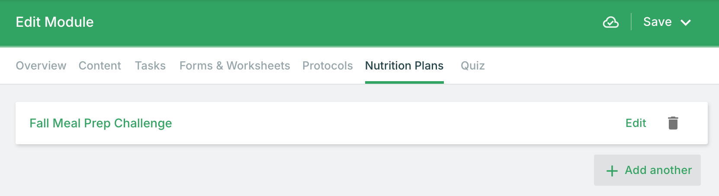Switch to the Quiz tab
The height and width of the screenshot is (196, 719).
pyautogui.click(x=472, y=66)
